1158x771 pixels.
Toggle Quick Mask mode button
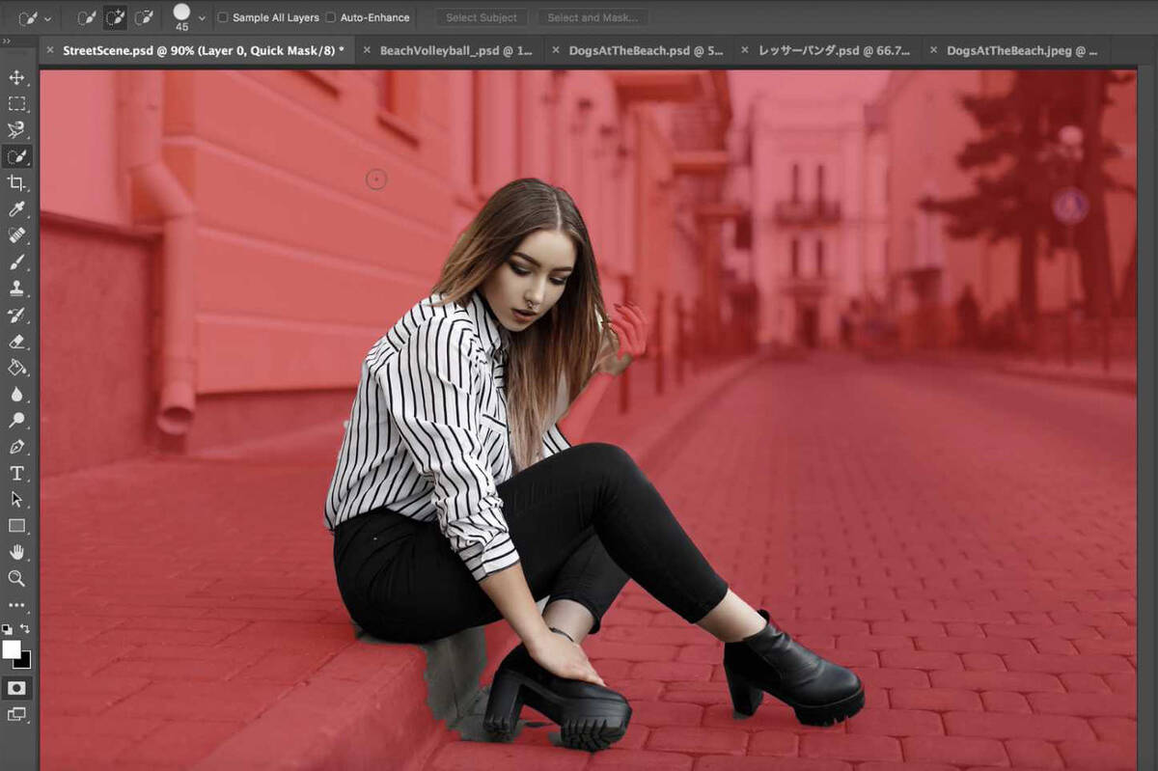coord(16,688)
